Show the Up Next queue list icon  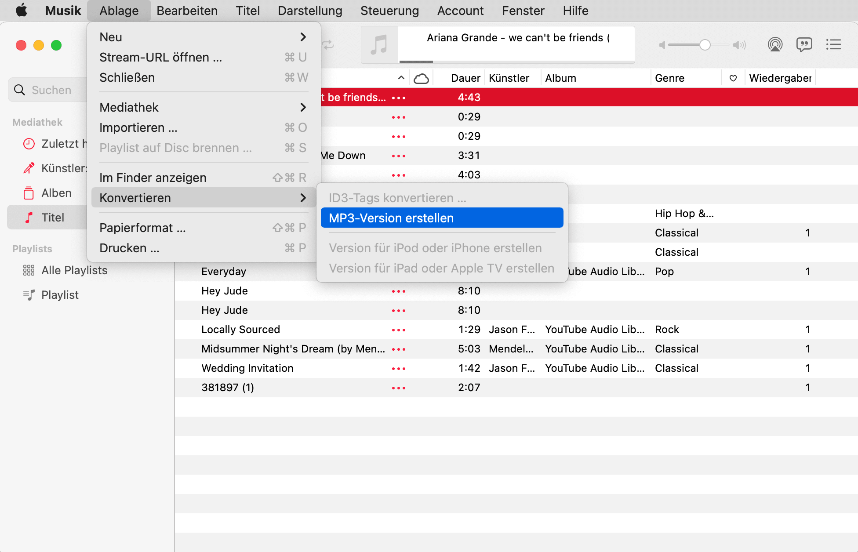[833, 44]
